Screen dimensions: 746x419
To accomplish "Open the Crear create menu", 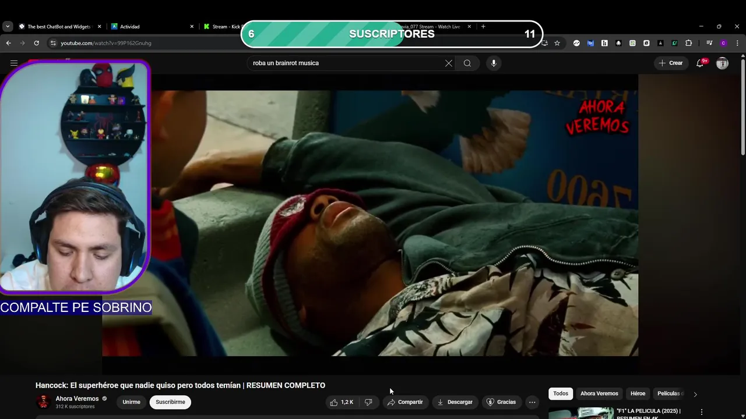I will pyautogui.click(x=670, y=63).
